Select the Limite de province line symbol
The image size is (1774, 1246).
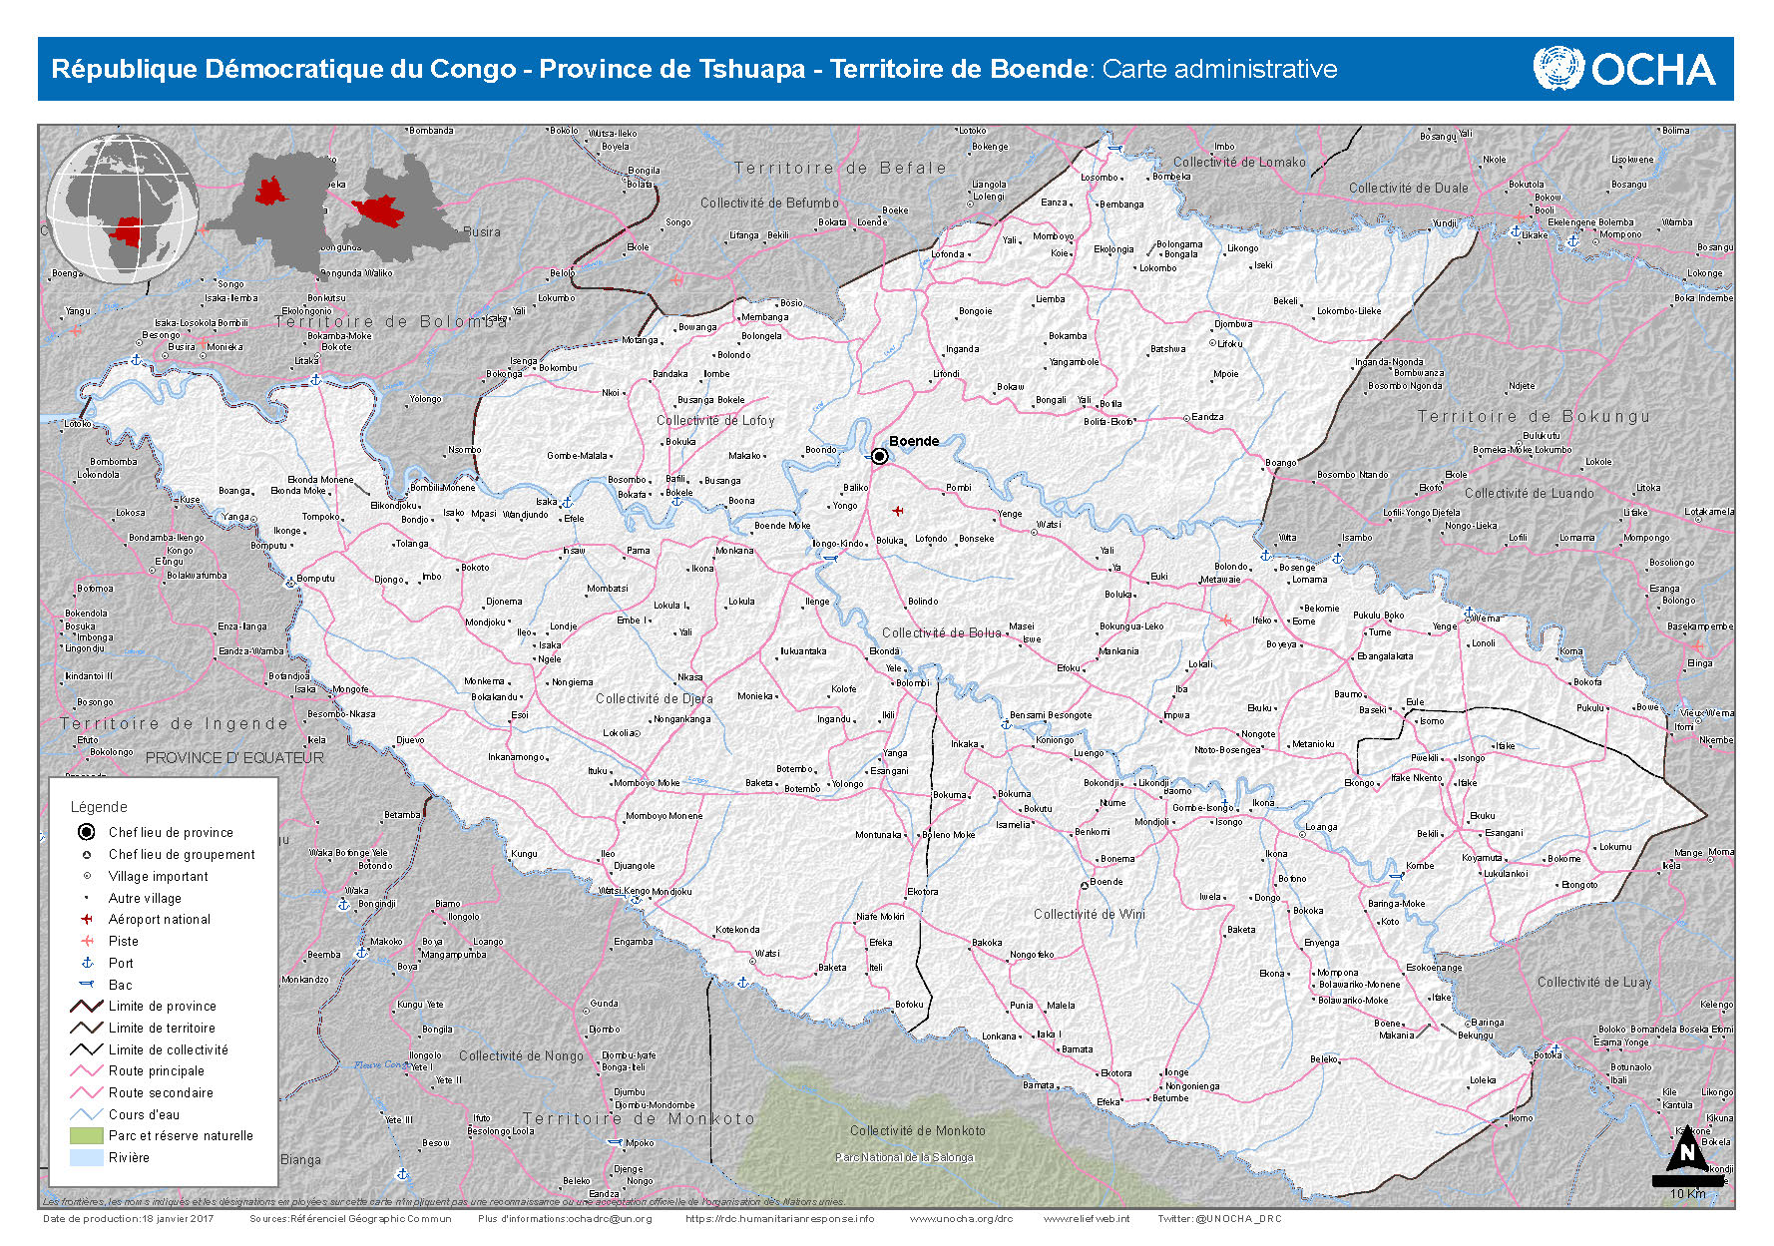(x=87, y=1006)
